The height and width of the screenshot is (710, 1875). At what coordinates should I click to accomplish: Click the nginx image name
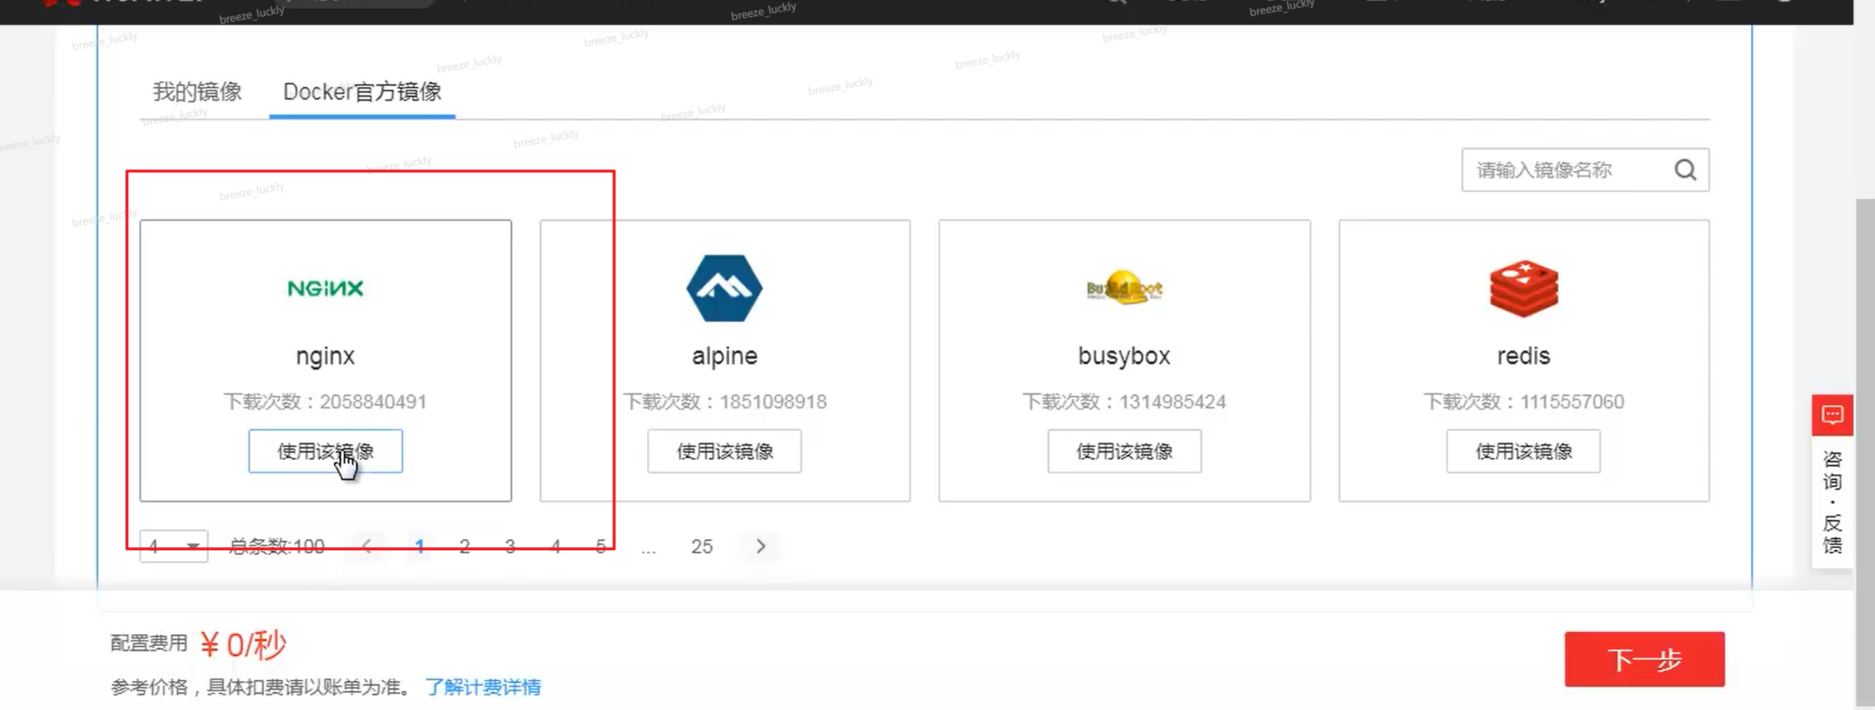tap(325, 356)
